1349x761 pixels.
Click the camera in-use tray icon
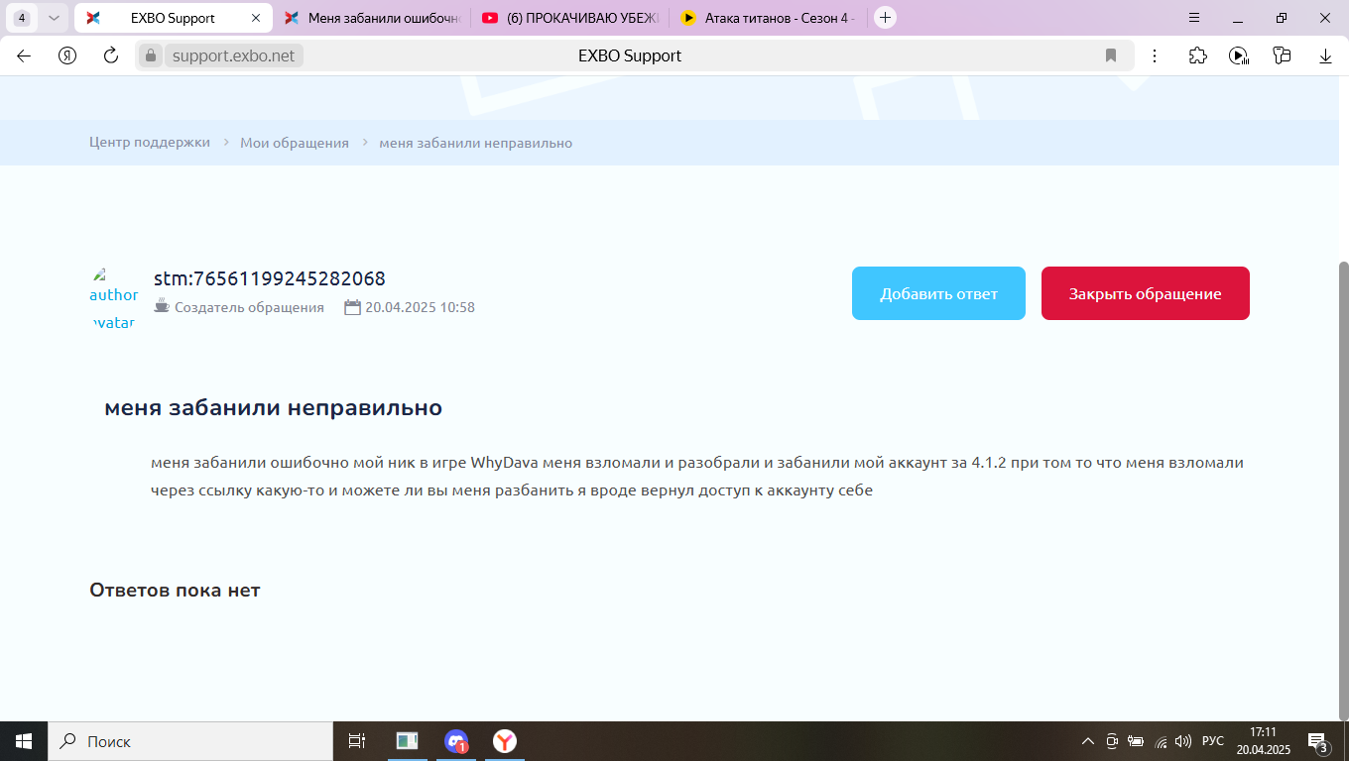pyautogui.click(x=1112, y=741)
